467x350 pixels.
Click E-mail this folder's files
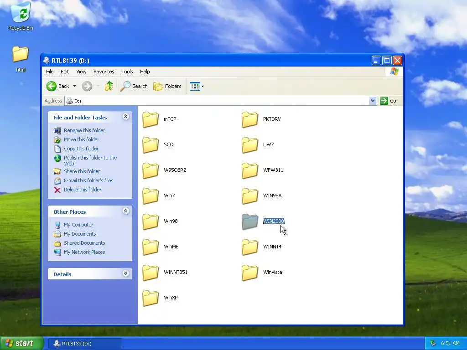pos(88,180)
